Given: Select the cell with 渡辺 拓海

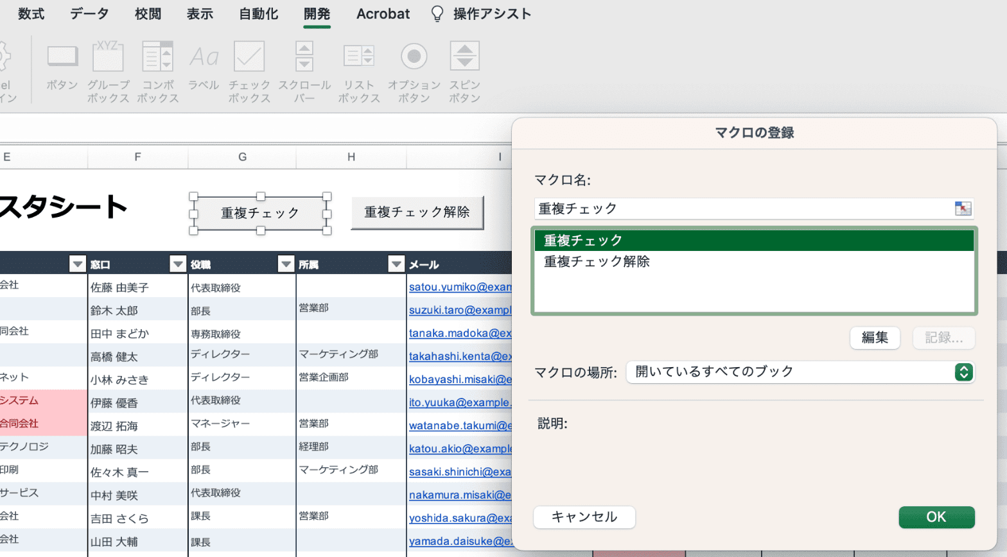Looking at the screenshot, I should pyautogui.click(x=137, y=425).
